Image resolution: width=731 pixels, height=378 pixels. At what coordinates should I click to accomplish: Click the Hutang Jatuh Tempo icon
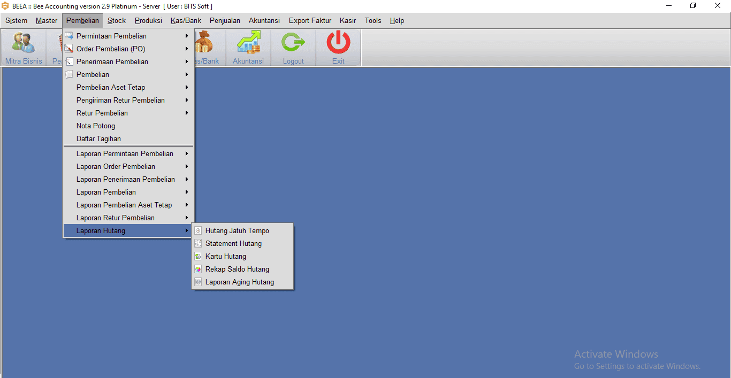point(198,231)
